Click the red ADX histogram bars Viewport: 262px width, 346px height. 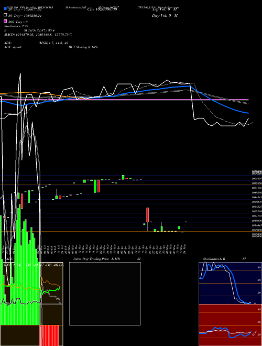click(x=50, y=336)
